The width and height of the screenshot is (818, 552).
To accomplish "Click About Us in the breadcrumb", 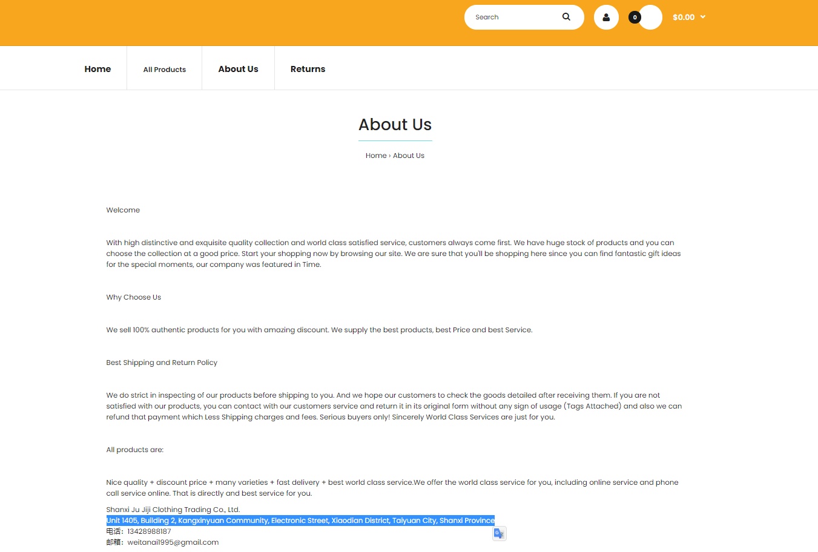I will pos(409,156).
